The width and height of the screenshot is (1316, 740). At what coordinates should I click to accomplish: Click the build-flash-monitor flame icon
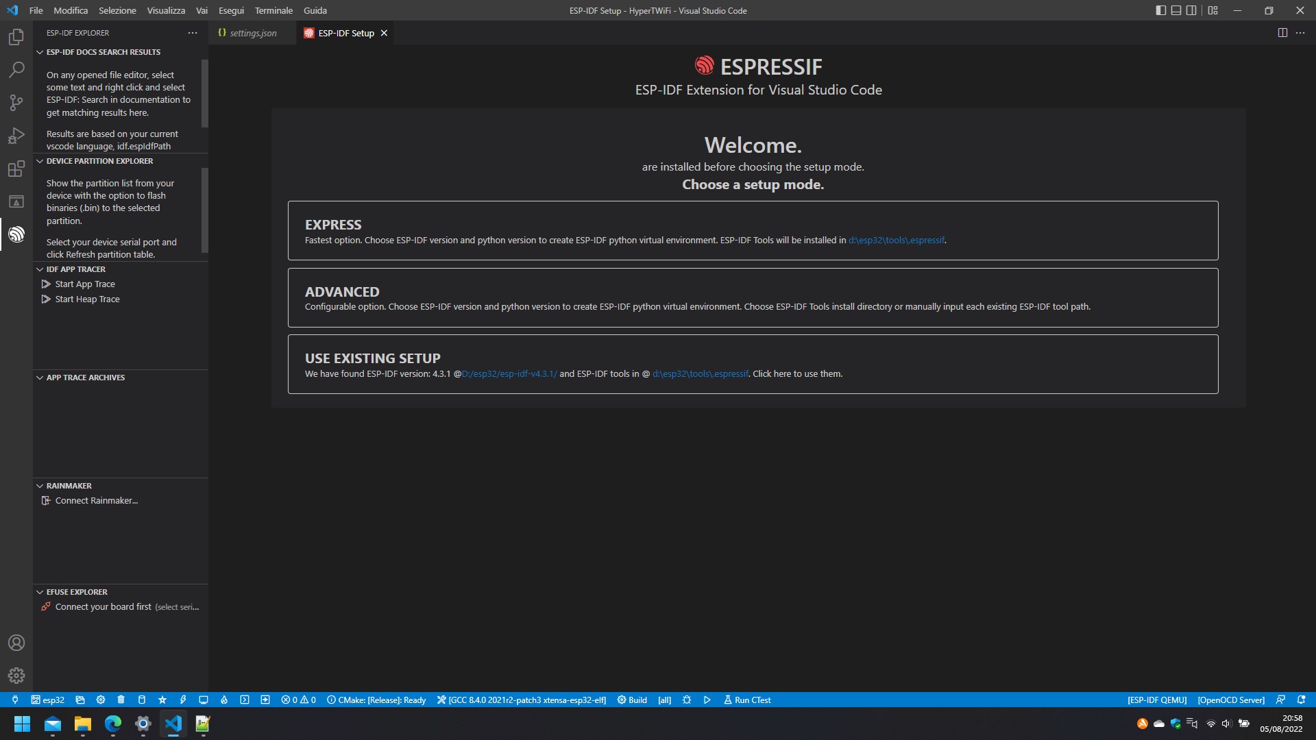(x=224, y=700)
